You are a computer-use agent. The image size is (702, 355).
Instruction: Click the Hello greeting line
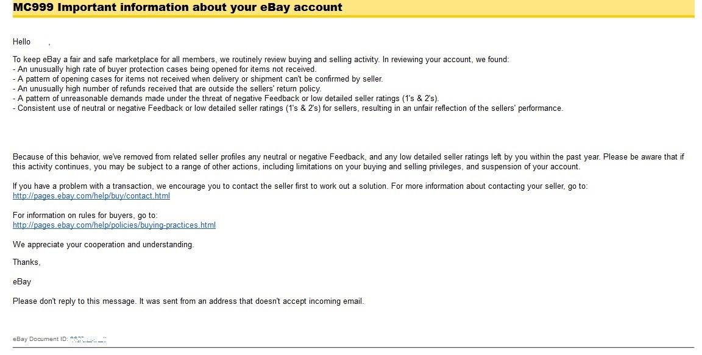(22, 42)
